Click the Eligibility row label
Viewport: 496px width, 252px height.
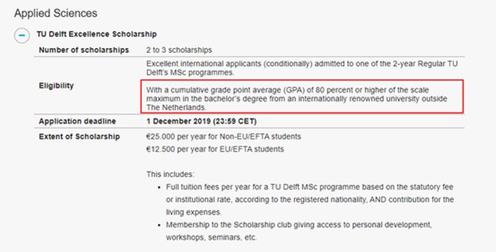(x=56, y=85)
